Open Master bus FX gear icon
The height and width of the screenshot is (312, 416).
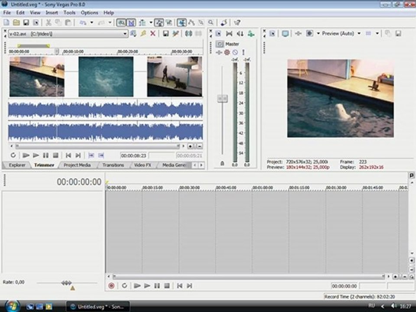[x=227, y=52]
